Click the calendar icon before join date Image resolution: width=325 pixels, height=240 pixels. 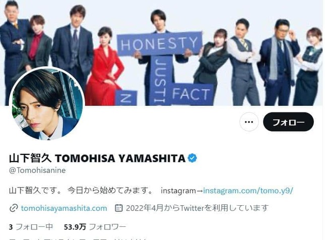[118, 208]
